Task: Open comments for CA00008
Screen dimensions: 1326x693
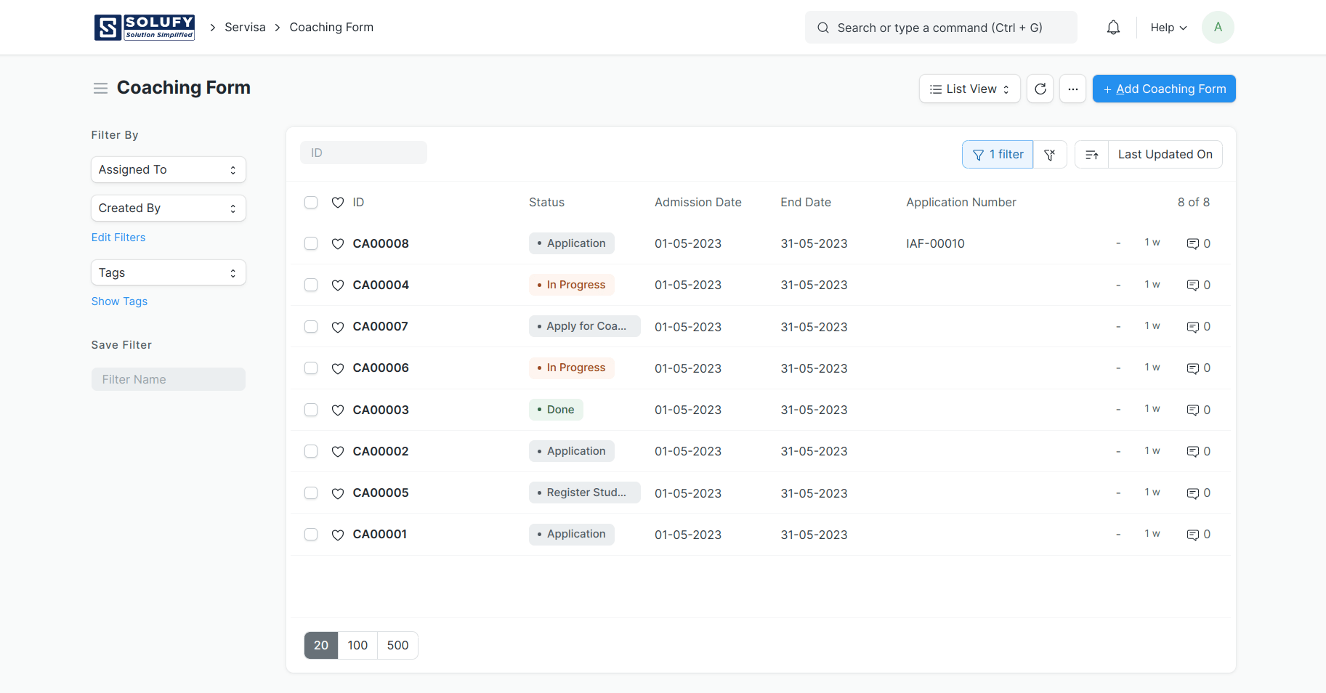Action: pyautogui.click(x=1198, y=243)
